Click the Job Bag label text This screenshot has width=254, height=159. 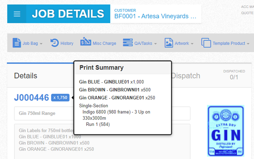(x=30, y=43)
